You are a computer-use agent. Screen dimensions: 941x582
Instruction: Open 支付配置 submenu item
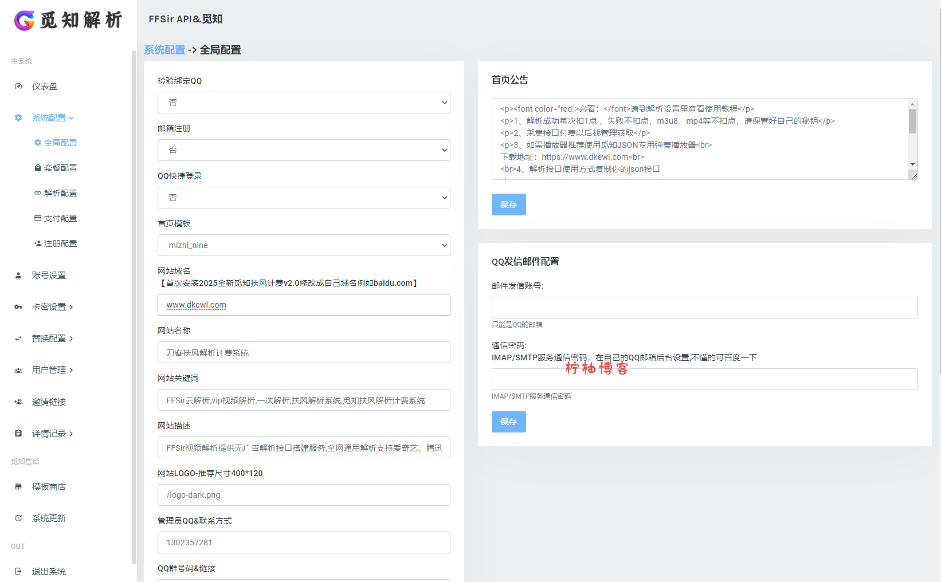pyautogui.click(x=60, y=218)
